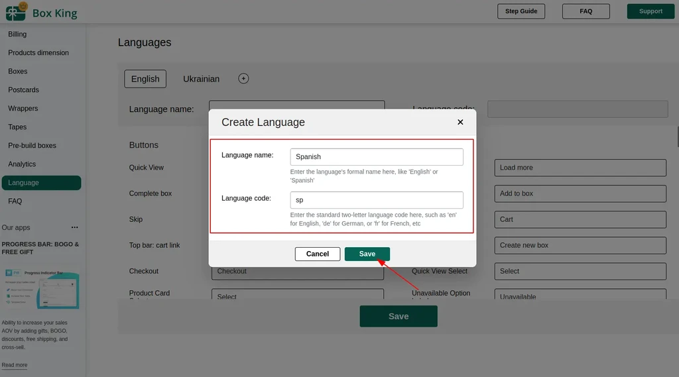The width and height of the screenshot is (679, 377).
Task: Click the Load more text field
Action: pyautogui.click(x=580, y=168)
